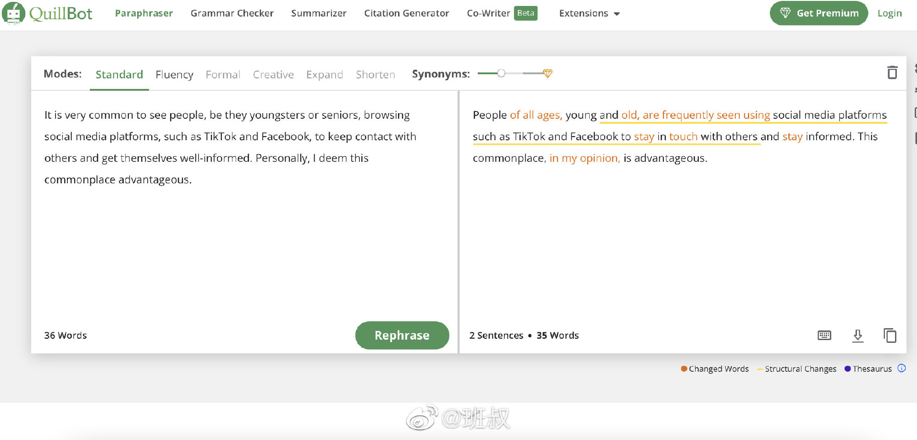The width and height of the screenshot is (917, 440).
Task: Click the "Structural Changes" legend label
Action: [x=801, y=369]
